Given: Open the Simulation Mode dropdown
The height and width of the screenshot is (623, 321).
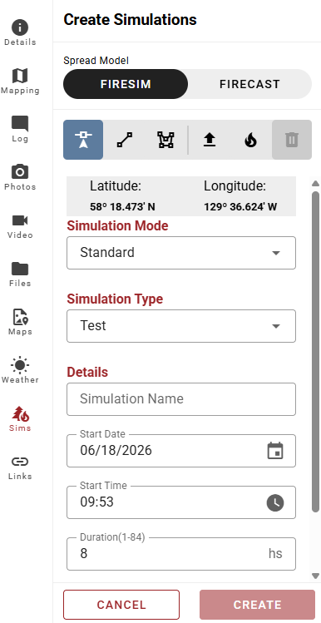Looking at the screenshot, I should point(181,253).
